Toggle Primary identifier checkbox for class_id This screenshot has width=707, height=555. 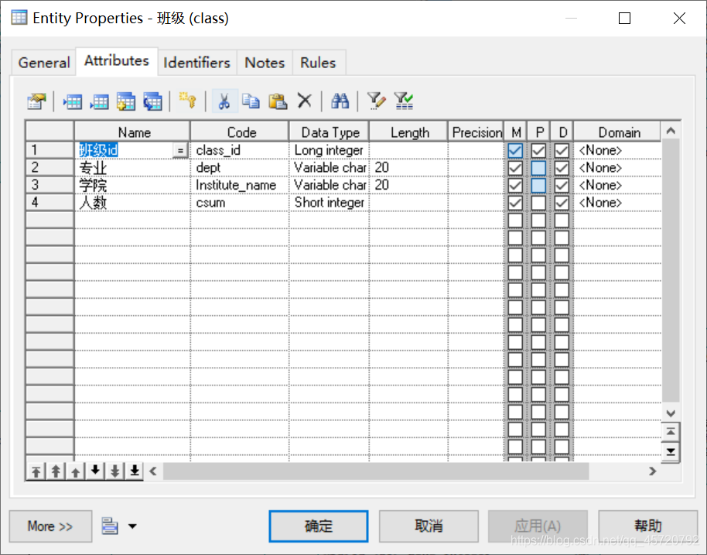click(538, 150)
